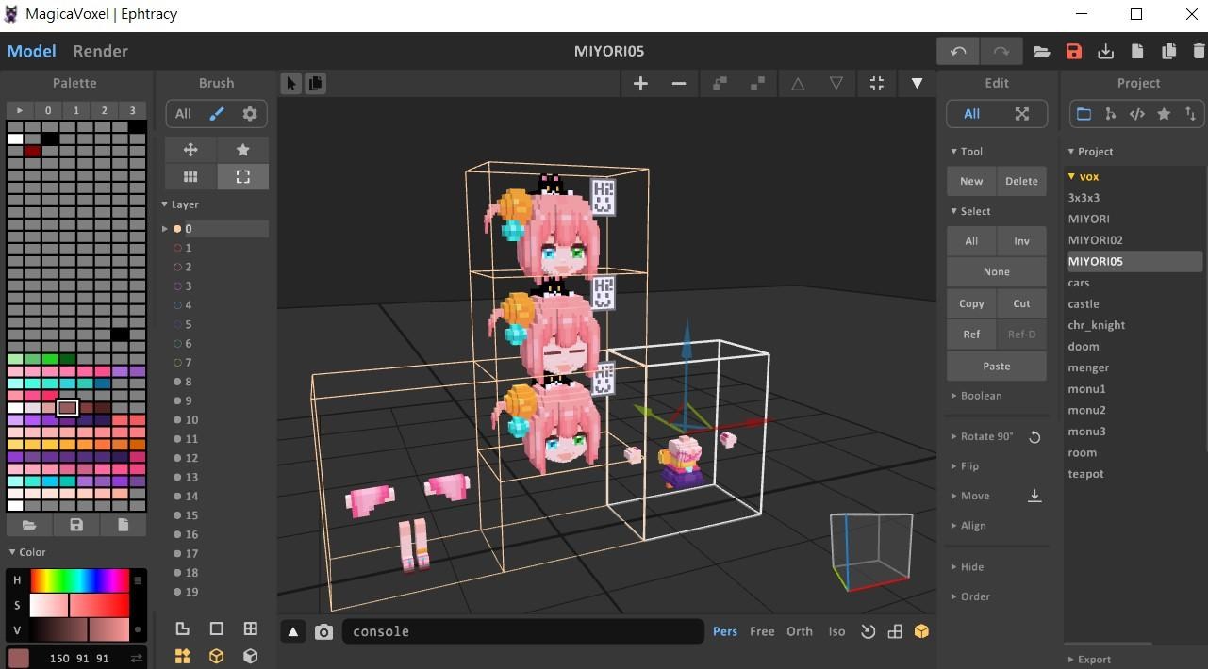Open project with the folder icon
Viewport: 1208px width, 669px height.
pyautogui.click(x=1041, y=52)
